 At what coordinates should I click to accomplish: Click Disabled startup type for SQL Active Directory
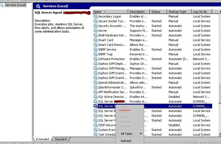point(174,97)
